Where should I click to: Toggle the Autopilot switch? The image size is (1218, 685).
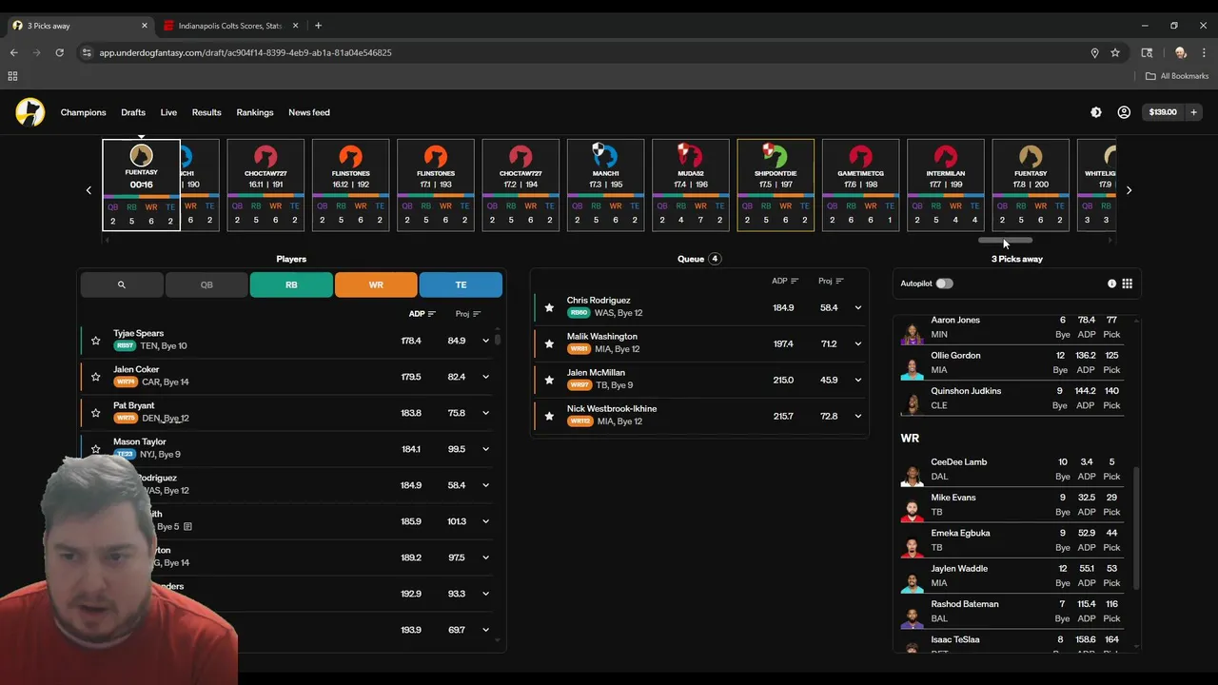(x=944, y=284)
